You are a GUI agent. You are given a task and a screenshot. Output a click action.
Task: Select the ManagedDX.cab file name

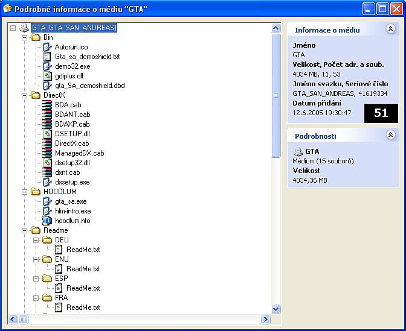pyautogui.click(x=80, y=153)
